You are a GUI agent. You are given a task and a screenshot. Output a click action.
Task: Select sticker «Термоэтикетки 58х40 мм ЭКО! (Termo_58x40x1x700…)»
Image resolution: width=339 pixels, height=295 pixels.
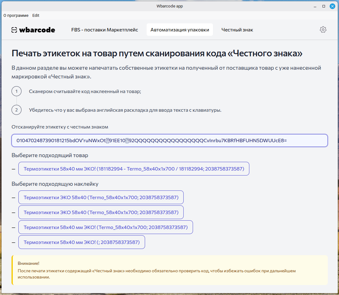[106, 227]
